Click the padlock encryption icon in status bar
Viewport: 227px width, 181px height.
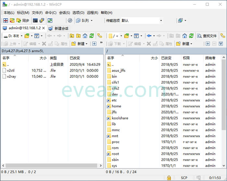(x=169, y=178)
